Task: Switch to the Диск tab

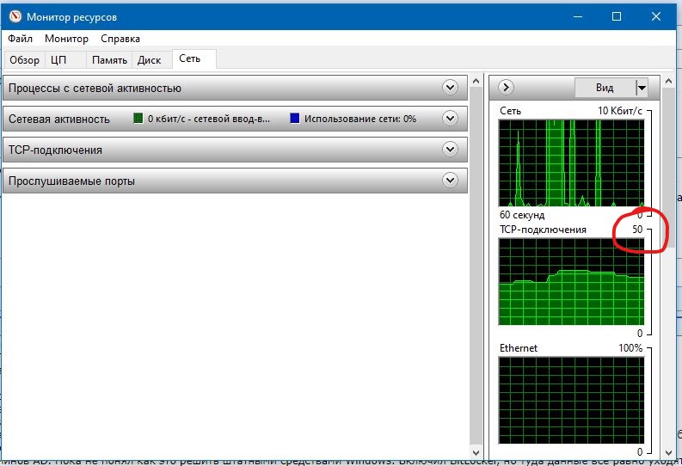Action: coord(149,60)
